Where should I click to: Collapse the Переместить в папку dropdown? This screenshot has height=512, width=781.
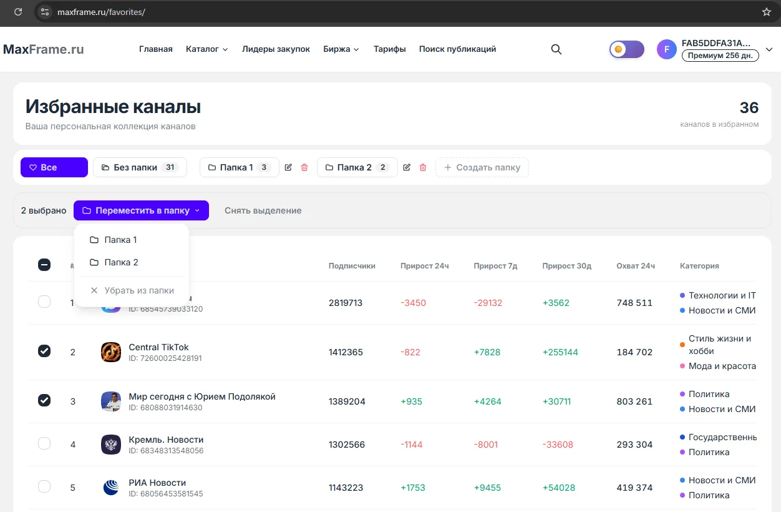coord(141,210)
